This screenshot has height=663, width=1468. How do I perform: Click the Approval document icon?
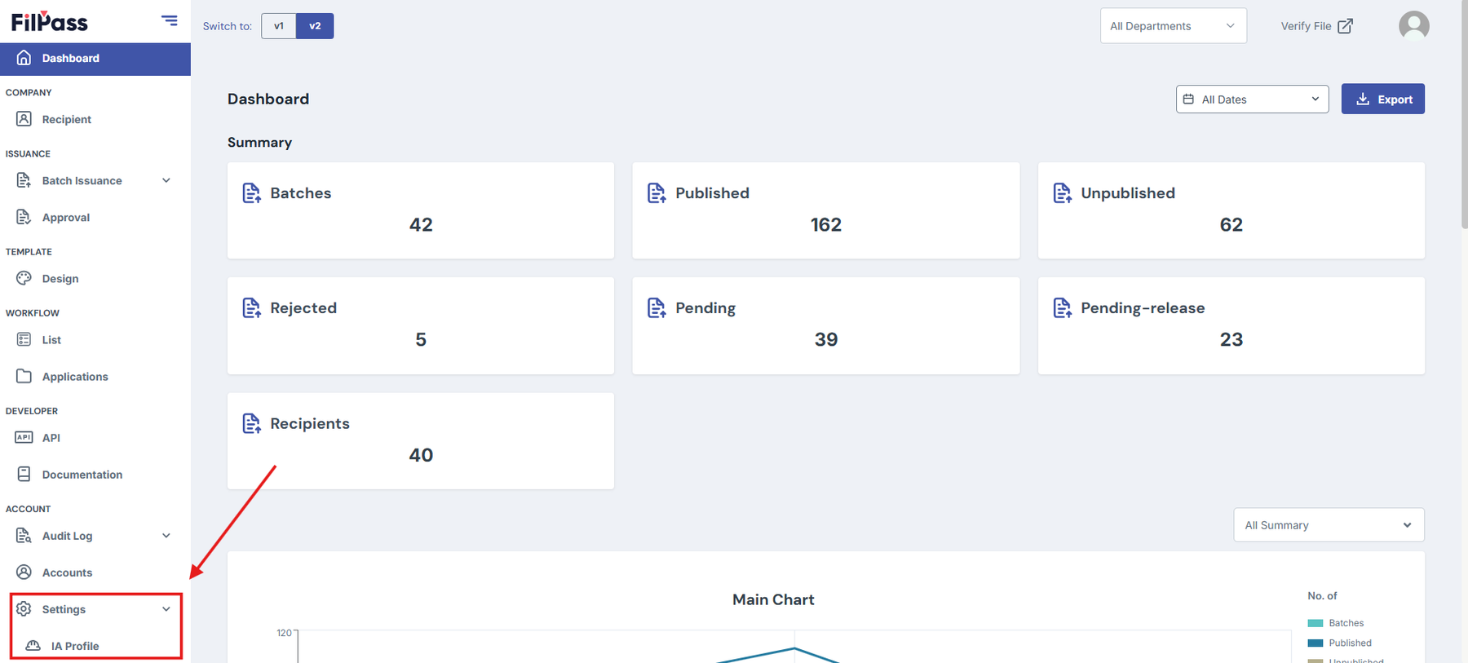(x=24, y=217)
